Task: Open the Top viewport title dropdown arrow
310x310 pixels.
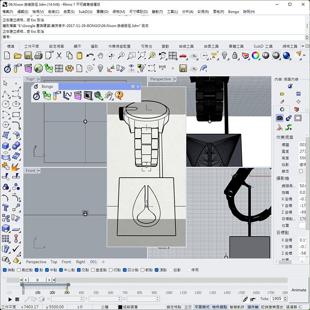Action: pyautogui.click(x=39, y=79)
